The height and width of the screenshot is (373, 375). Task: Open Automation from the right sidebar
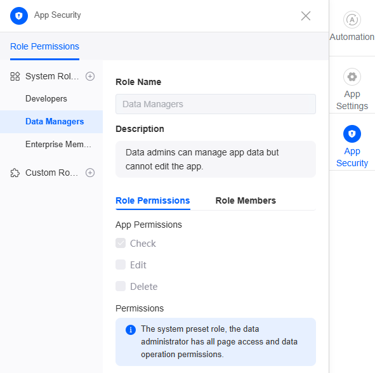tap(352, 27)
